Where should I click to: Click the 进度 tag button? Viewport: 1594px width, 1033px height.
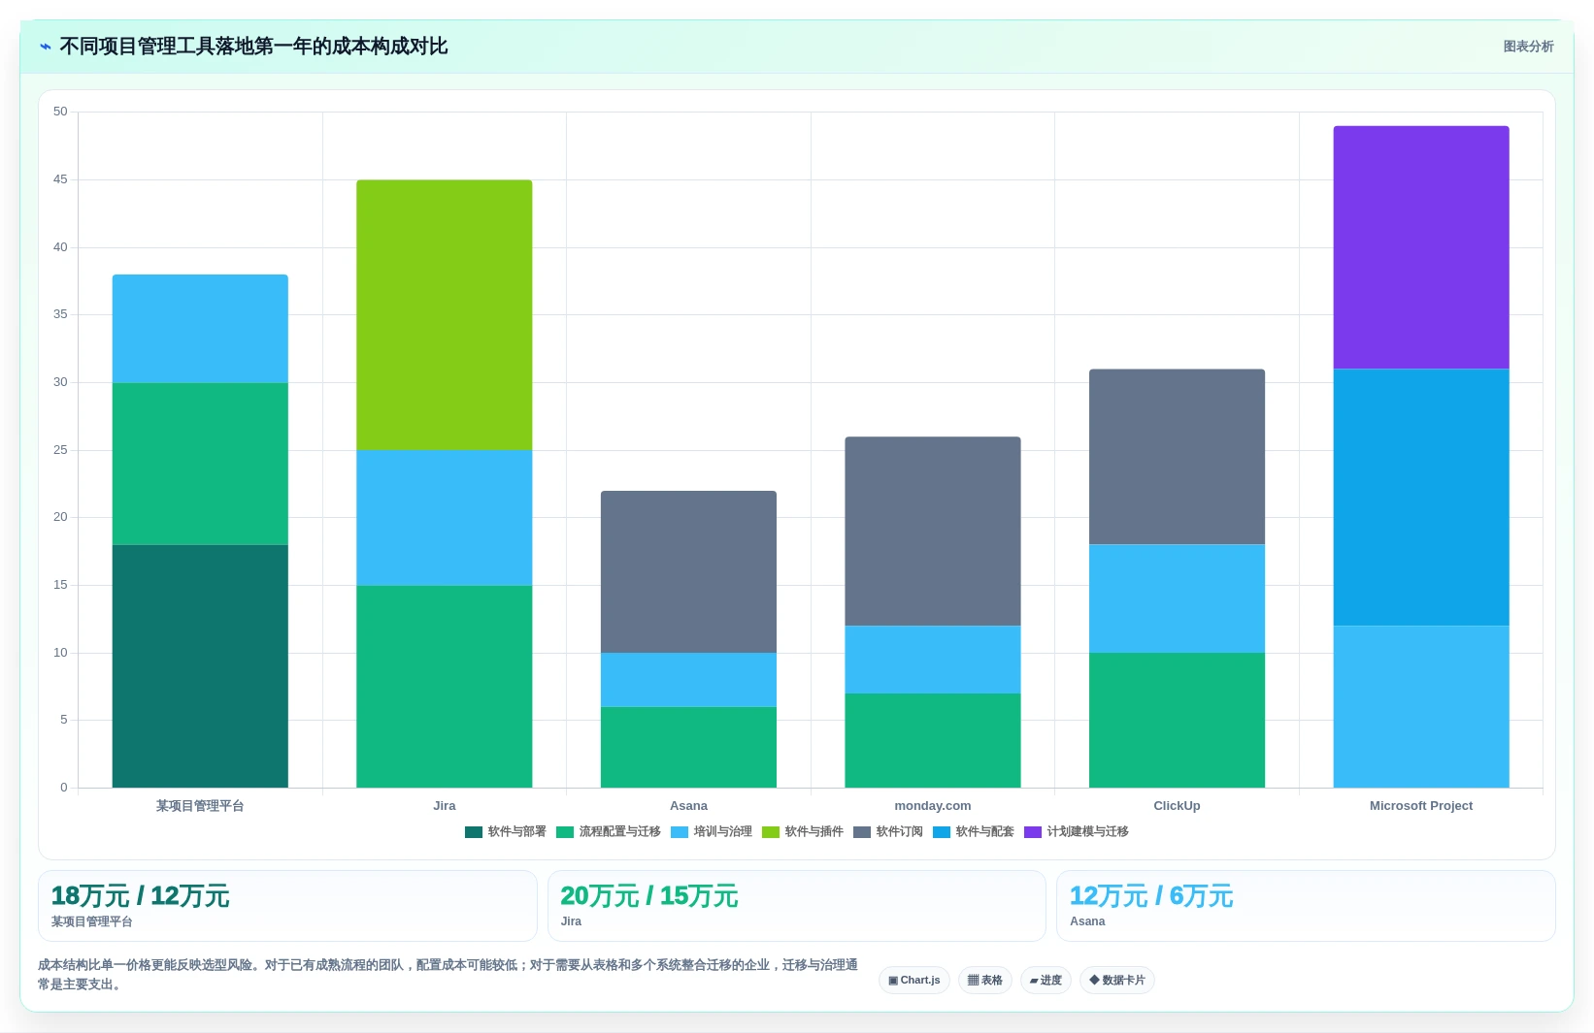click(1046, 981)
